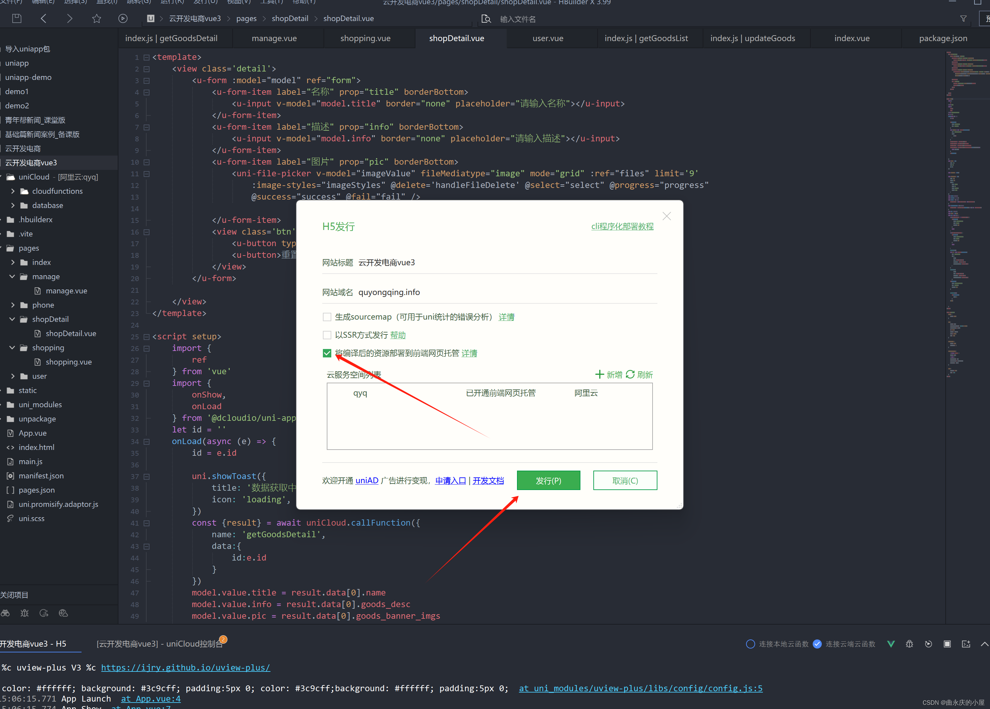Select the 连接本地云函数 radio button

pos(750,644)
